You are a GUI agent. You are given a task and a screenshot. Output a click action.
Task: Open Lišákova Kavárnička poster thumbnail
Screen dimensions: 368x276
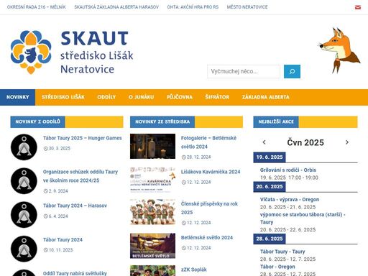tap(152, 180)
